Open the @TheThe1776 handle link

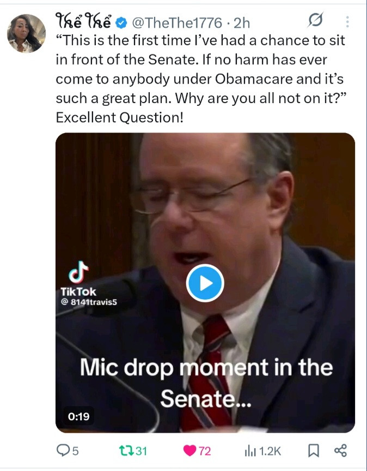point(178,23)
